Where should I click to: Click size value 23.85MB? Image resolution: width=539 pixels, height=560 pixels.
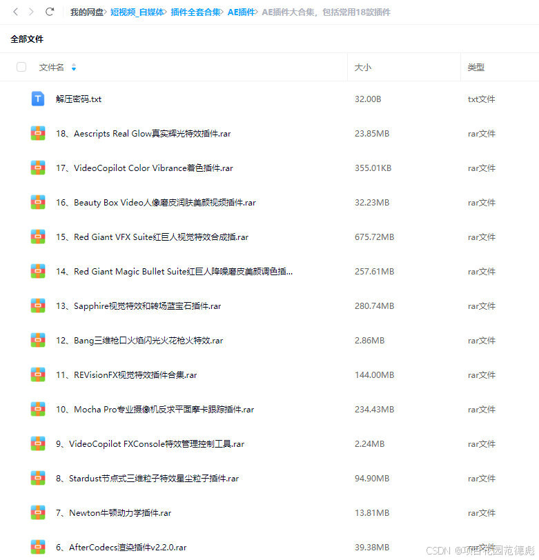point(372,134)
